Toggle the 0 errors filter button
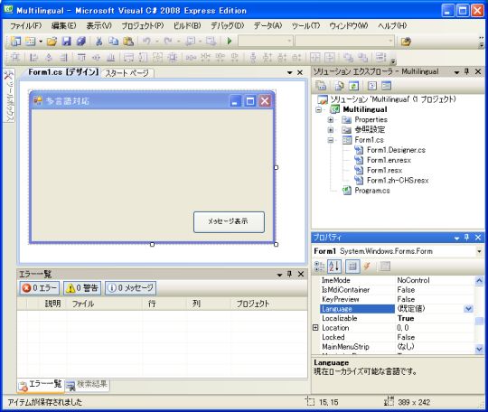Image resolution: width=488 pixels, height=412 pixels. coord(40,288)
